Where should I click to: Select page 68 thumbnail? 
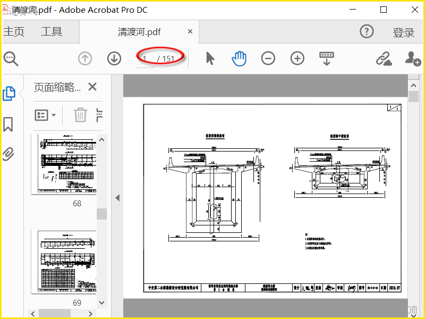(x=64, y=164)
